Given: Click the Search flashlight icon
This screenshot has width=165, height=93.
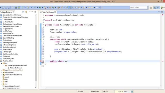Looking at the screenshot, I should point(62,7).
